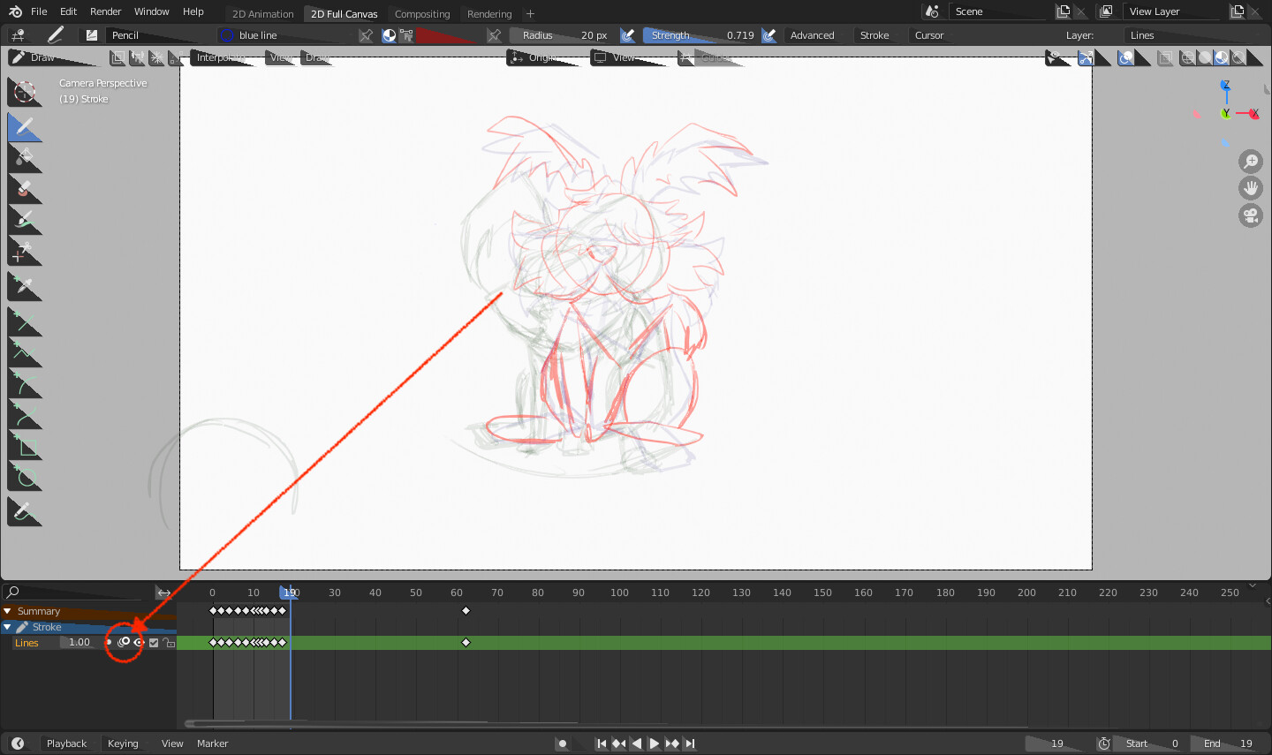The width and height of the screenshot is (1272, 755).
Task: Select the Interpolate tool at toolbar bottom
Action: coord(25,511)
